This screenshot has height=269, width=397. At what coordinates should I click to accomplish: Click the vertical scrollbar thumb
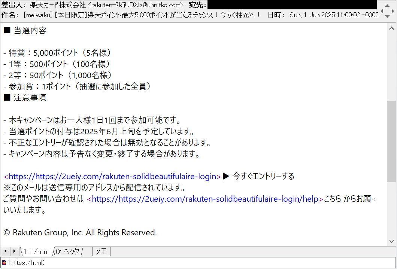pos(391,141)
